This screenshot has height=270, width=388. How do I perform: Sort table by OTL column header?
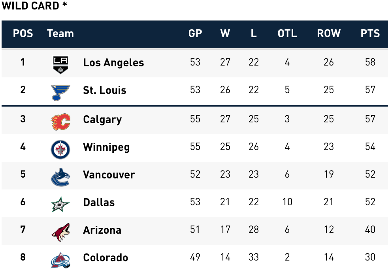287,34
